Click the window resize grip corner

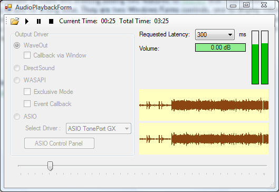tap(272, 185)
